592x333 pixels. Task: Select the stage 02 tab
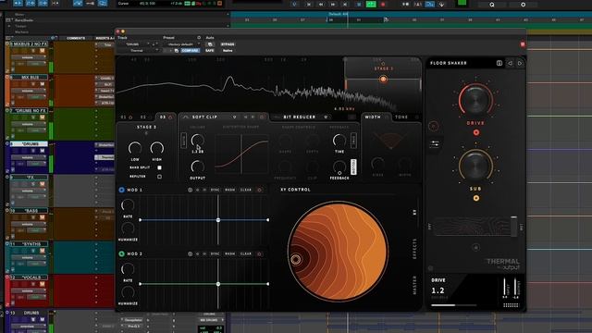coord(143,117)
